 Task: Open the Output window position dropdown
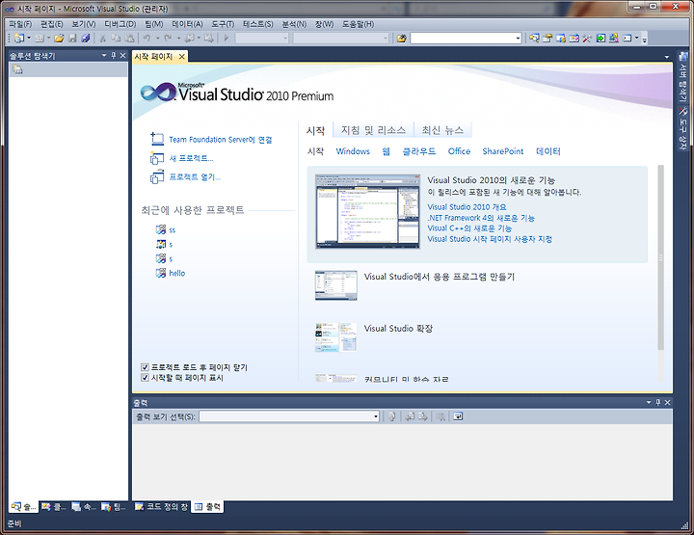649,402
